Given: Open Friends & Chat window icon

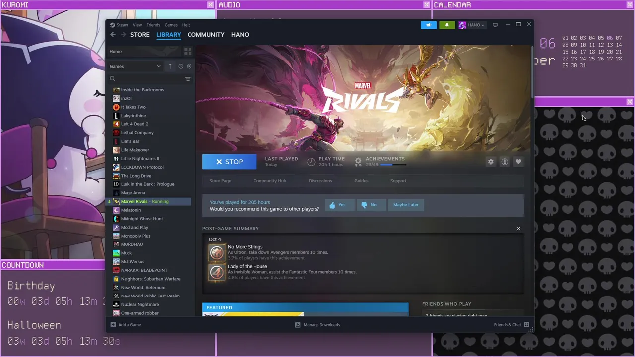Looking at the screenshot, I should click(526, 325).
